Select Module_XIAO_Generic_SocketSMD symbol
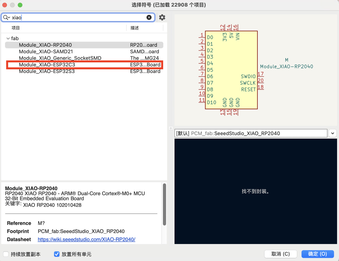 84,58
